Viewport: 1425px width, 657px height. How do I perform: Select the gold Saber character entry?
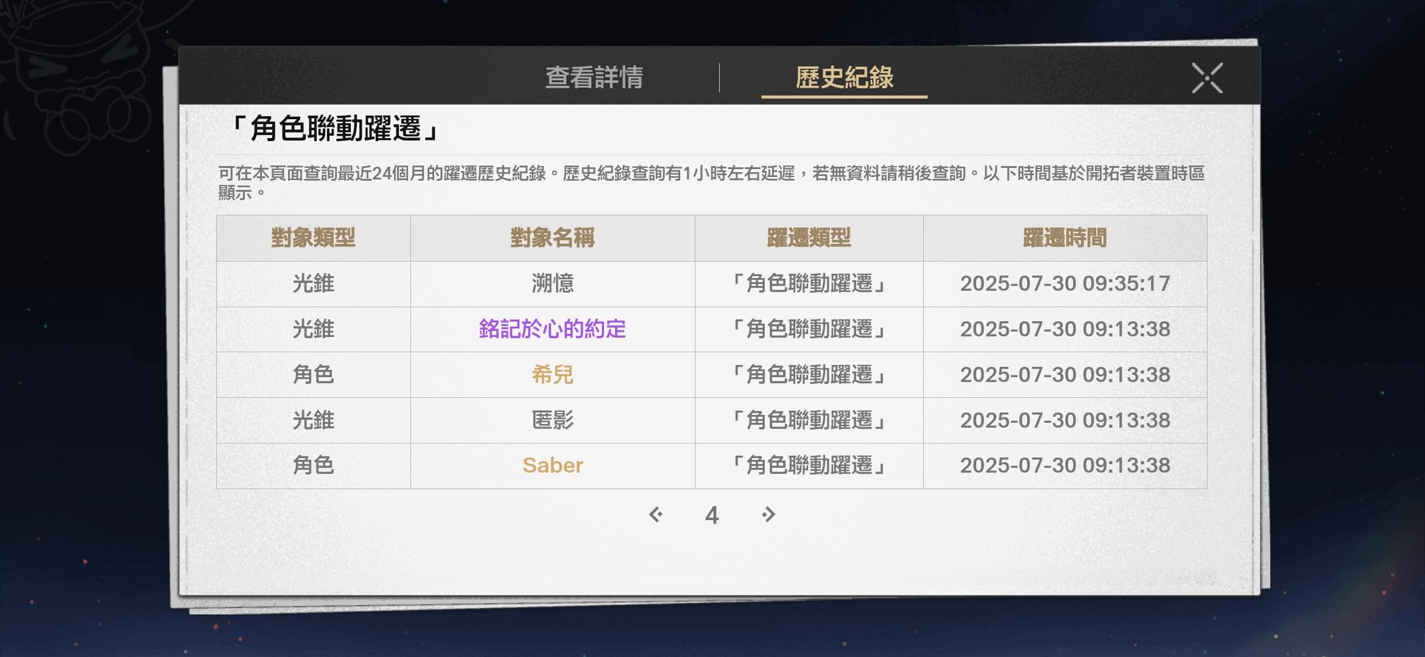click(552, 465)
